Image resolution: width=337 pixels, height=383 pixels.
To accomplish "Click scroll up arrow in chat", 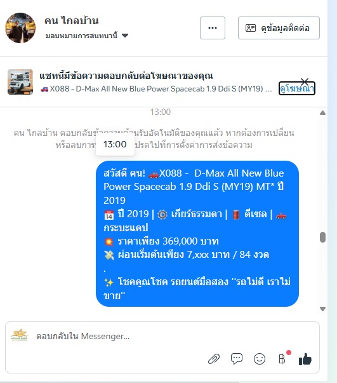I will (322, 113).
